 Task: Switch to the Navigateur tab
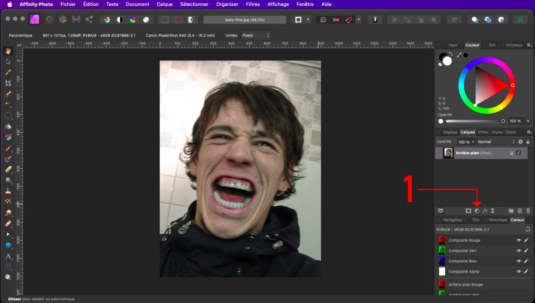(x=452, y=220)
